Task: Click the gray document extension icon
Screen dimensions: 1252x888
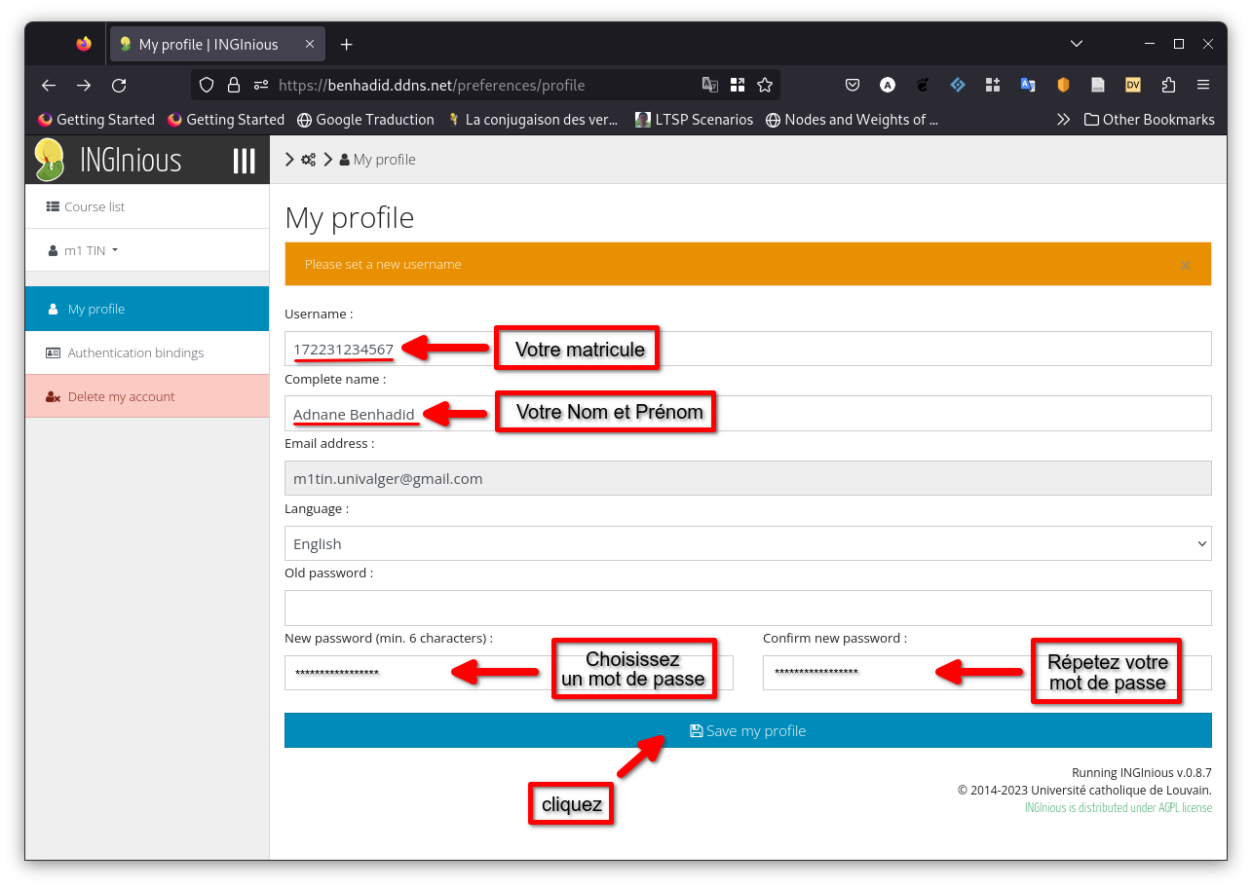Action: pyautogui.click(x=1098, y=86)
